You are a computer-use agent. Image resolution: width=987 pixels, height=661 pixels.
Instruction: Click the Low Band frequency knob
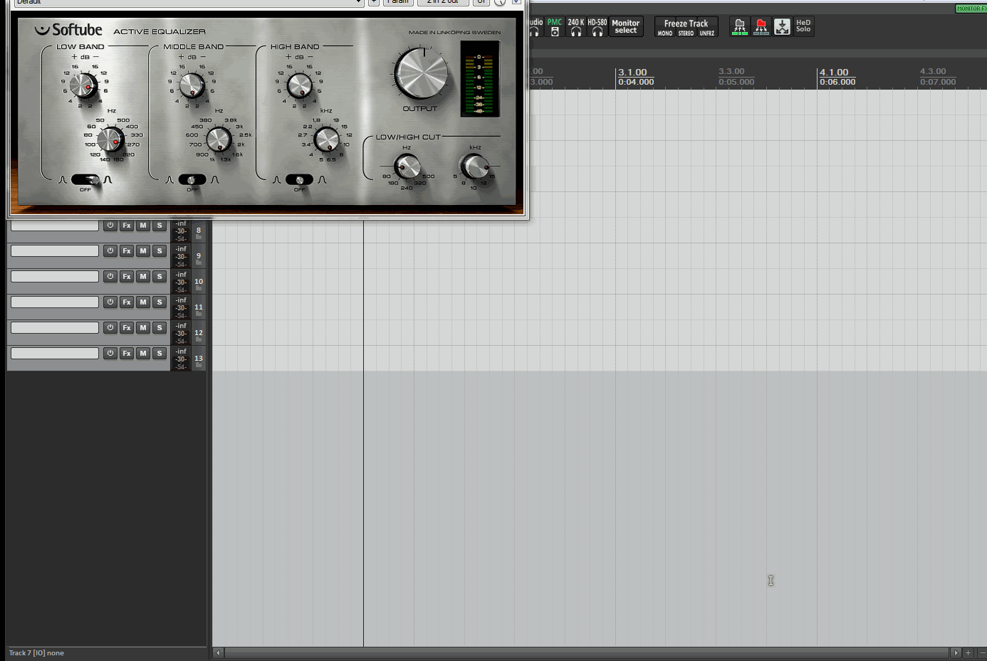(x=110, y=140)
